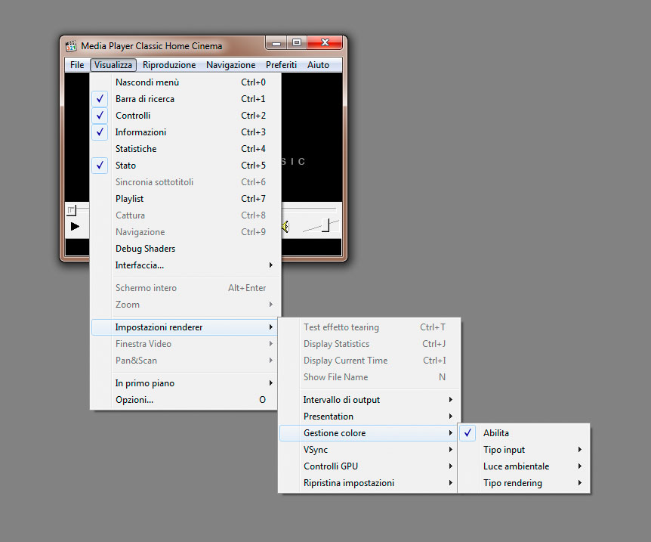Click the seek bar position handle

[72, 210]
